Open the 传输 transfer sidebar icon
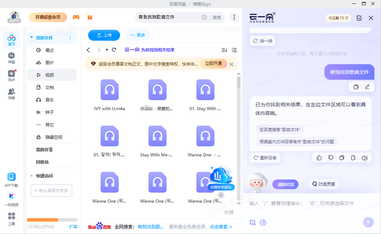This screenshot has height=234, width=381. tap(11, 58)
